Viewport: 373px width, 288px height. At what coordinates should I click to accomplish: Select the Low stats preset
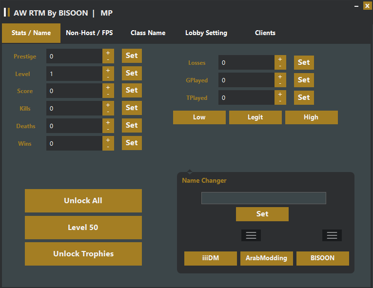199,117
